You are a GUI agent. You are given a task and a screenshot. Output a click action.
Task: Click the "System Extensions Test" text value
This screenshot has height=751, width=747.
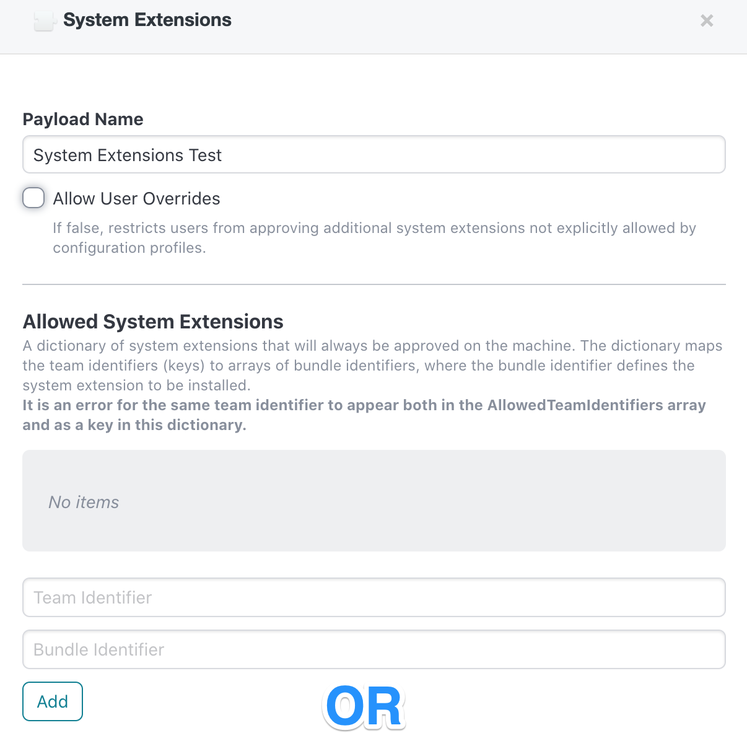click(128, 155)
